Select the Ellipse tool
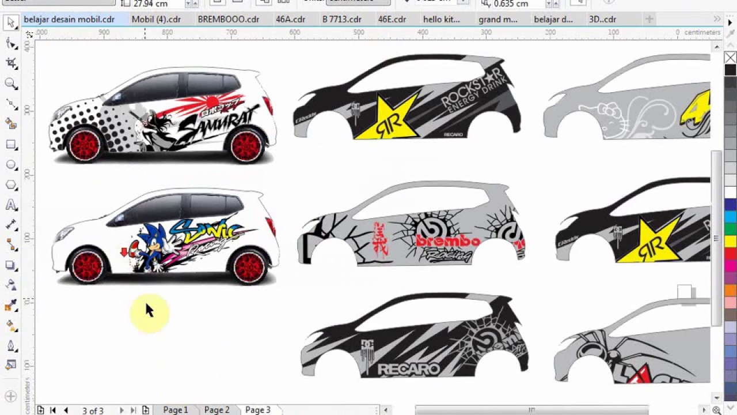 pyautogui.click(x=11, y=165)
